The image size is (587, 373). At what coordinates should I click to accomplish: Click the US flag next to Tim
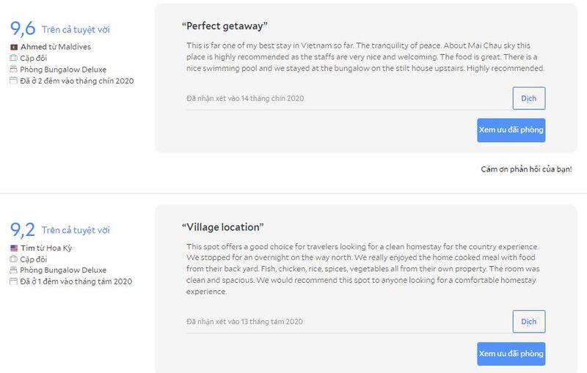tap(13, 248)
